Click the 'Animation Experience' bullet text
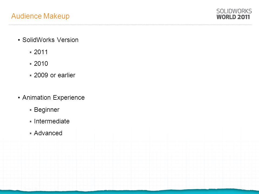 coord(53,98)
